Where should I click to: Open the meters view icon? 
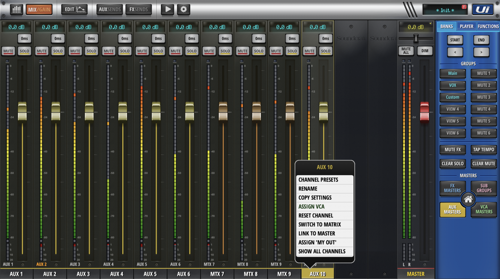pyautogui.click(x=16, y=9)
